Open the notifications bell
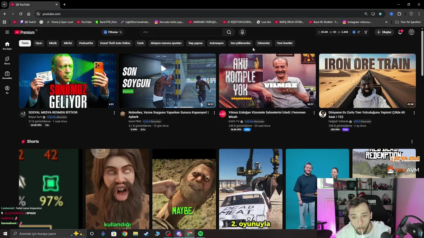 [x=400, y=32]
